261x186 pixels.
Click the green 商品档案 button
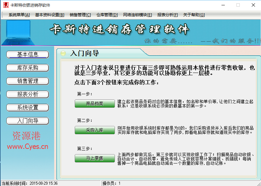95,103
